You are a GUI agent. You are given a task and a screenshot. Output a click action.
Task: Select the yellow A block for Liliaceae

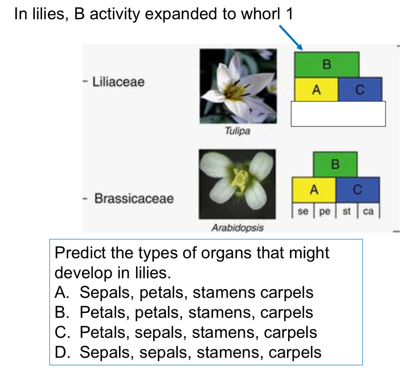pos(316,89)
